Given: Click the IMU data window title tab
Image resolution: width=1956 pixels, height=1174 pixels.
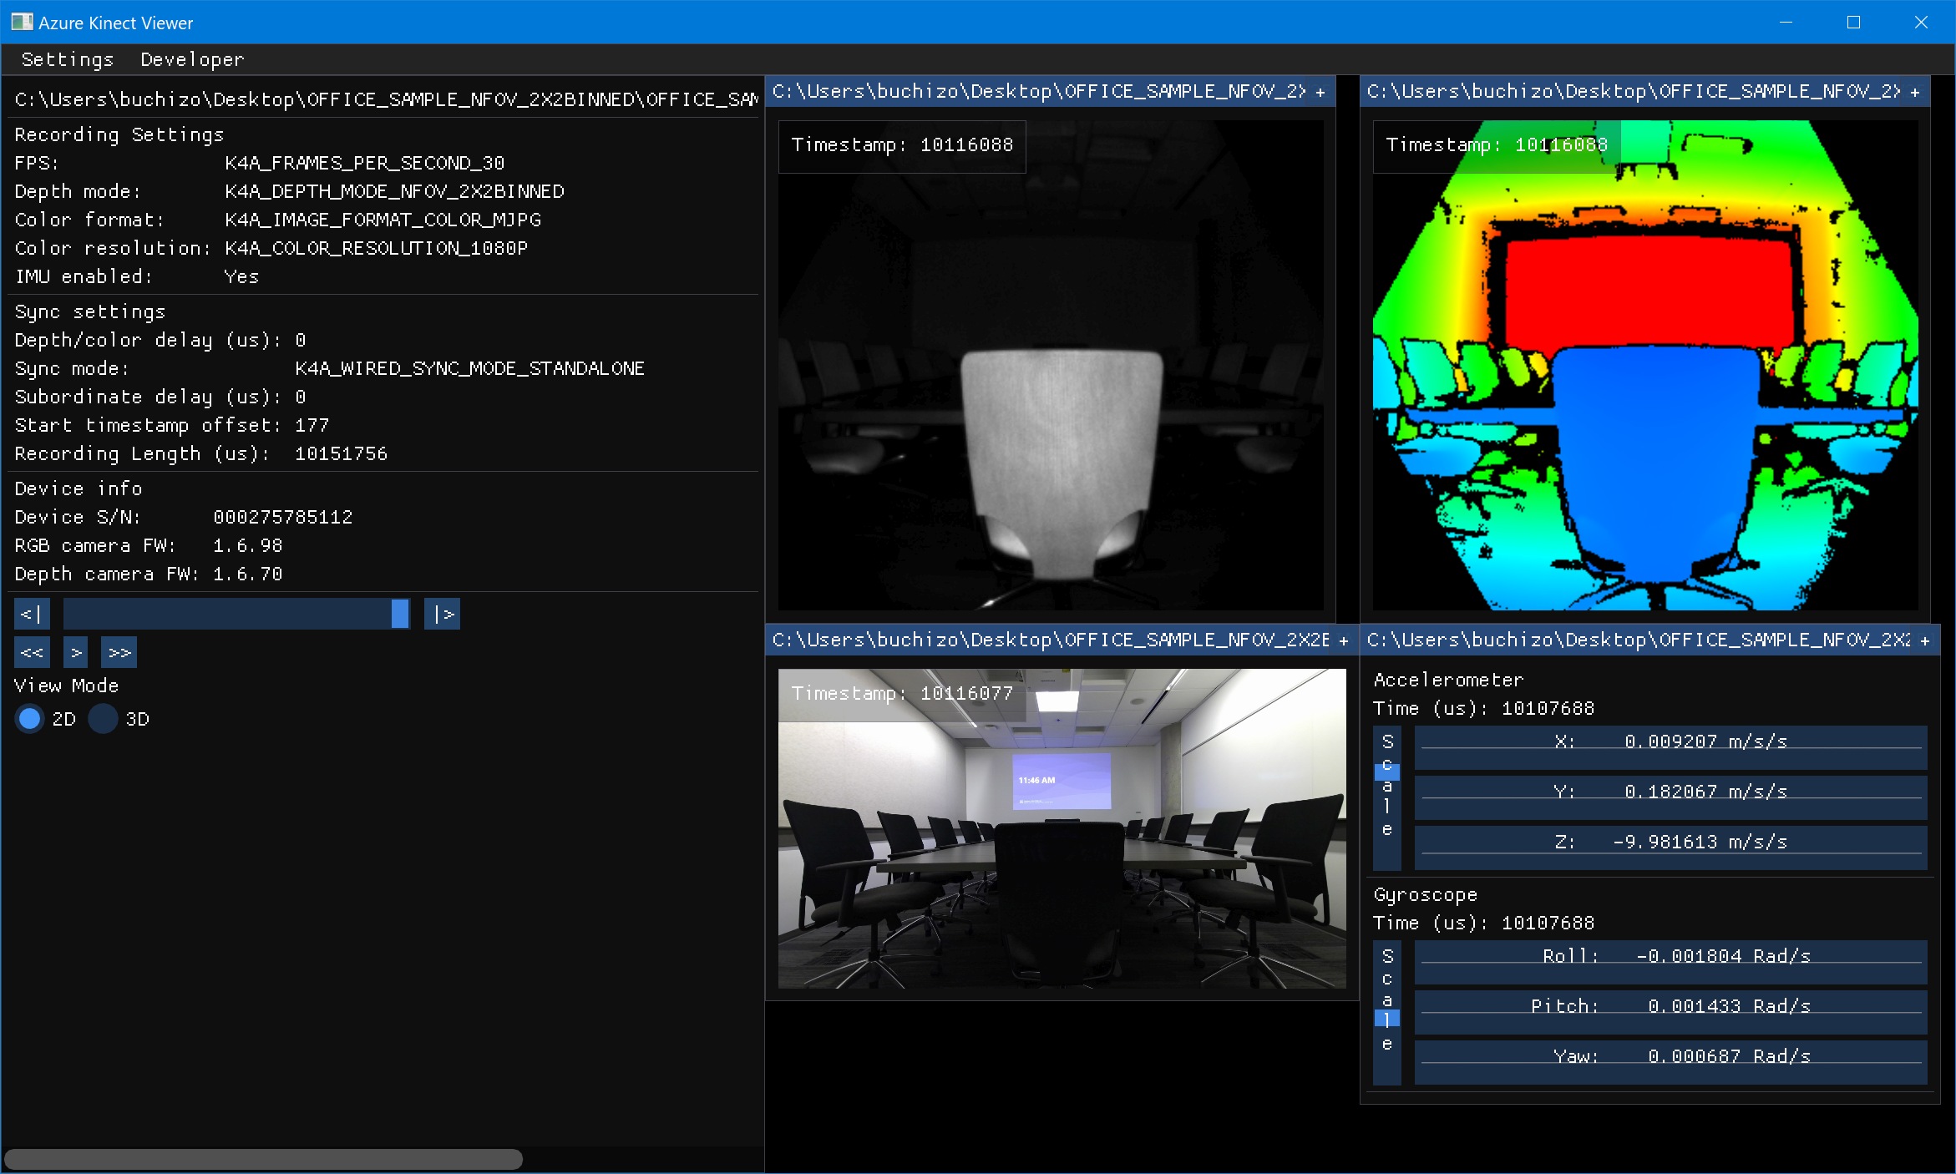Looking at the screenshot, I should (x=1649, y=640).
